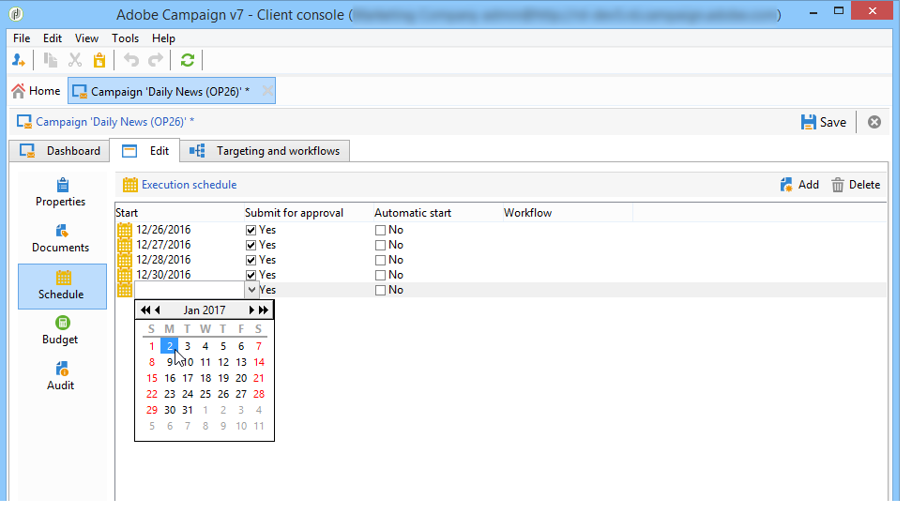Enable Automatic start for 12/27/2016
Screen dimensions: 912x514
coord(380,246)
